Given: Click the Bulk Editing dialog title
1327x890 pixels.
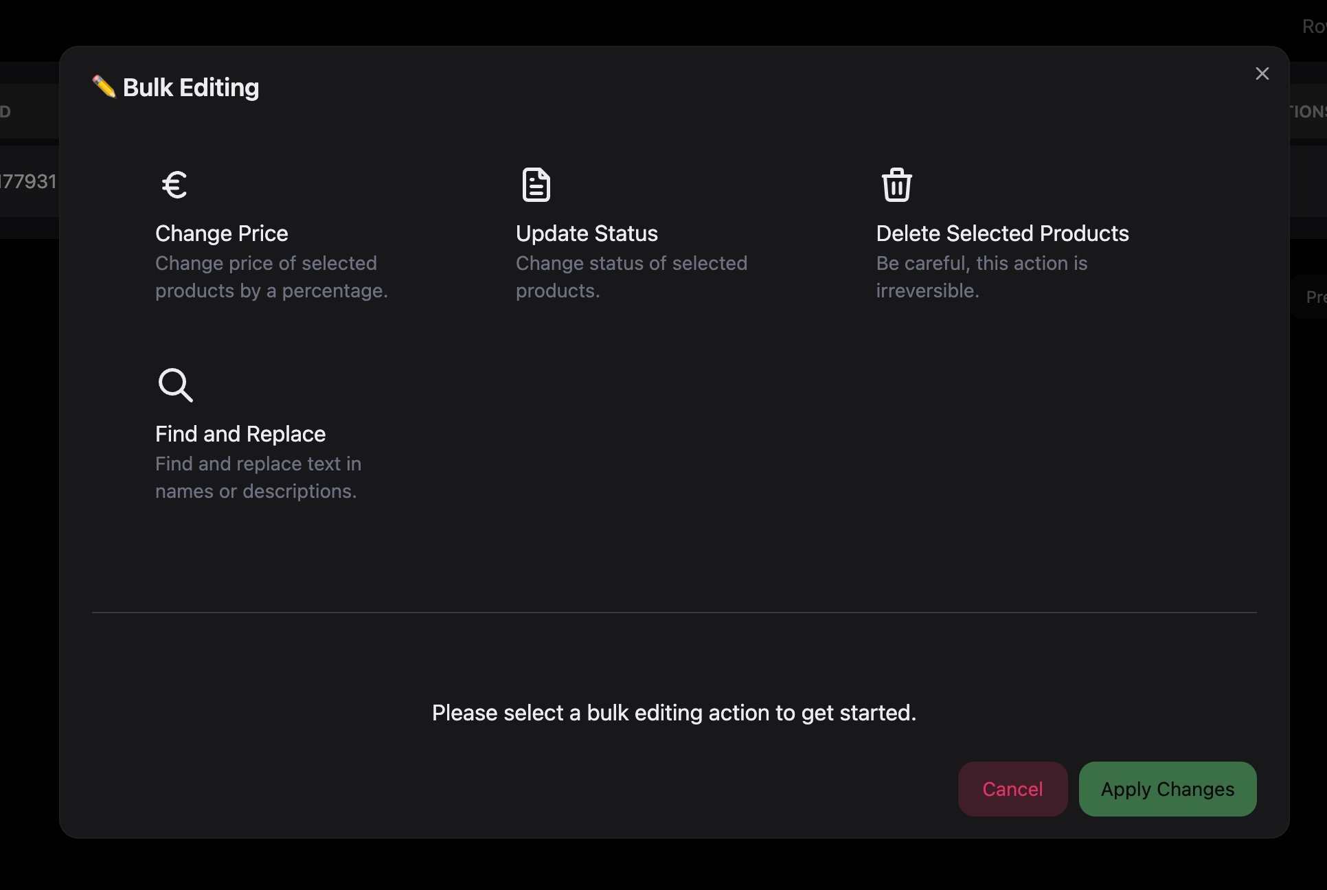Looking at the screenshot, I should 191,87.
